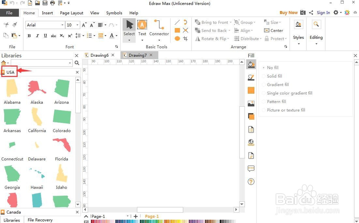This screenshot has width=359, height=223.
Task: Open the hyperlink globe icon in sidebar
Action: click(x=251, y=143)
